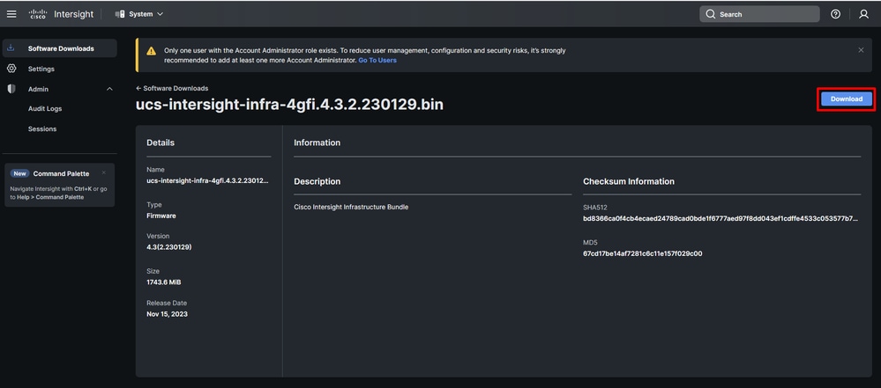Click the Software Downloads download icon
881x388 pixels.
click(x=11, y=48)
